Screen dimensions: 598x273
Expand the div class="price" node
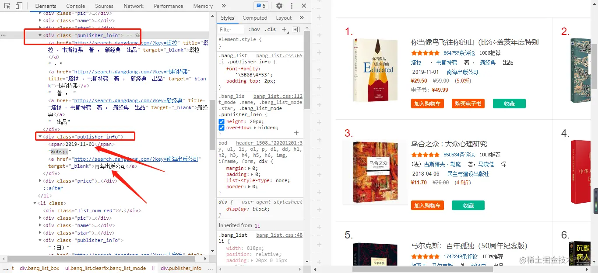40,181
